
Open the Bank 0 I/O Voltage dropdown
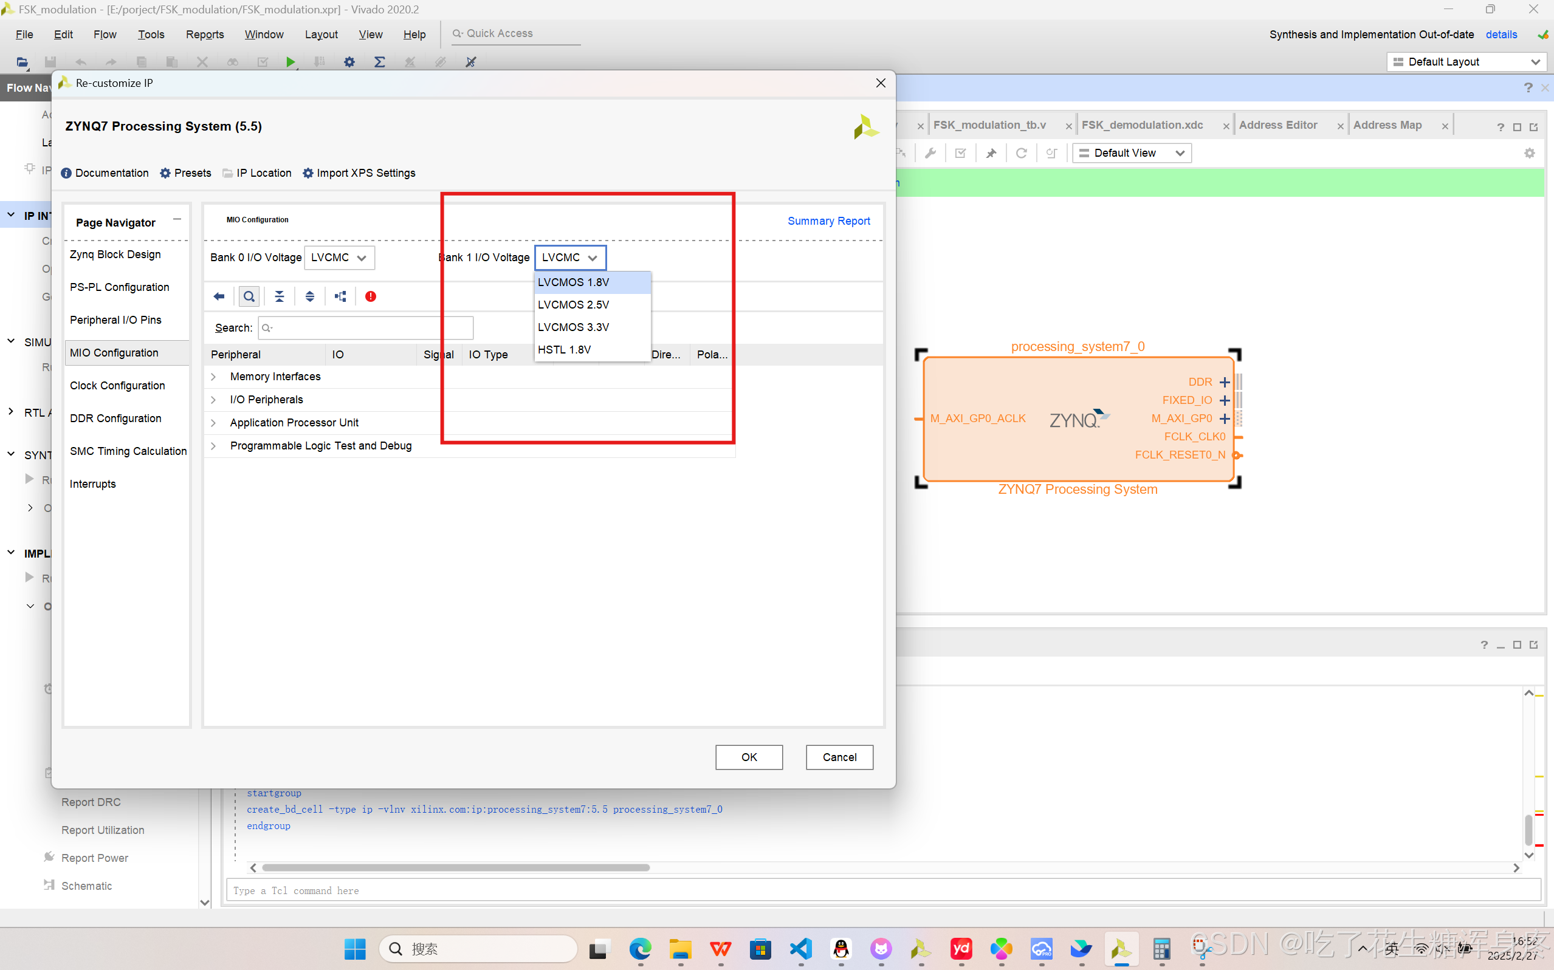[339, 258]
